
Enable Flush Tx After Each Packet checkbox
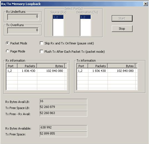41,52
